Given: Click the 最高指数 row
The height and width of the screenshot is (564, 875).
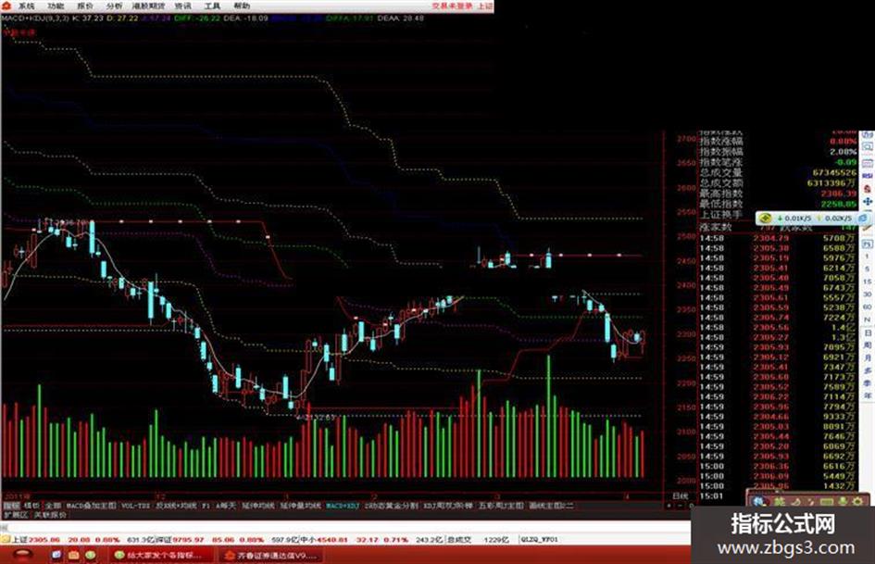Looking at the screenshot, I should pyautogui.click(x=778, y=194).
